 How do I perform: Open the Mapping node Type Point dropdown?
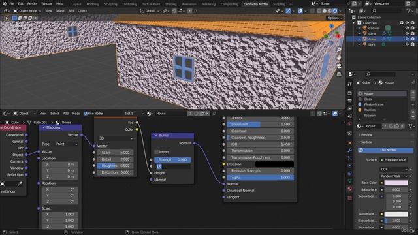pyautogui.click(x=67, y=144)
